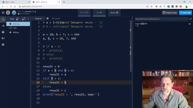Click the Replit spiral logo
The height and width of the screenshot is (108, 193).
click(x=8, y=13)
